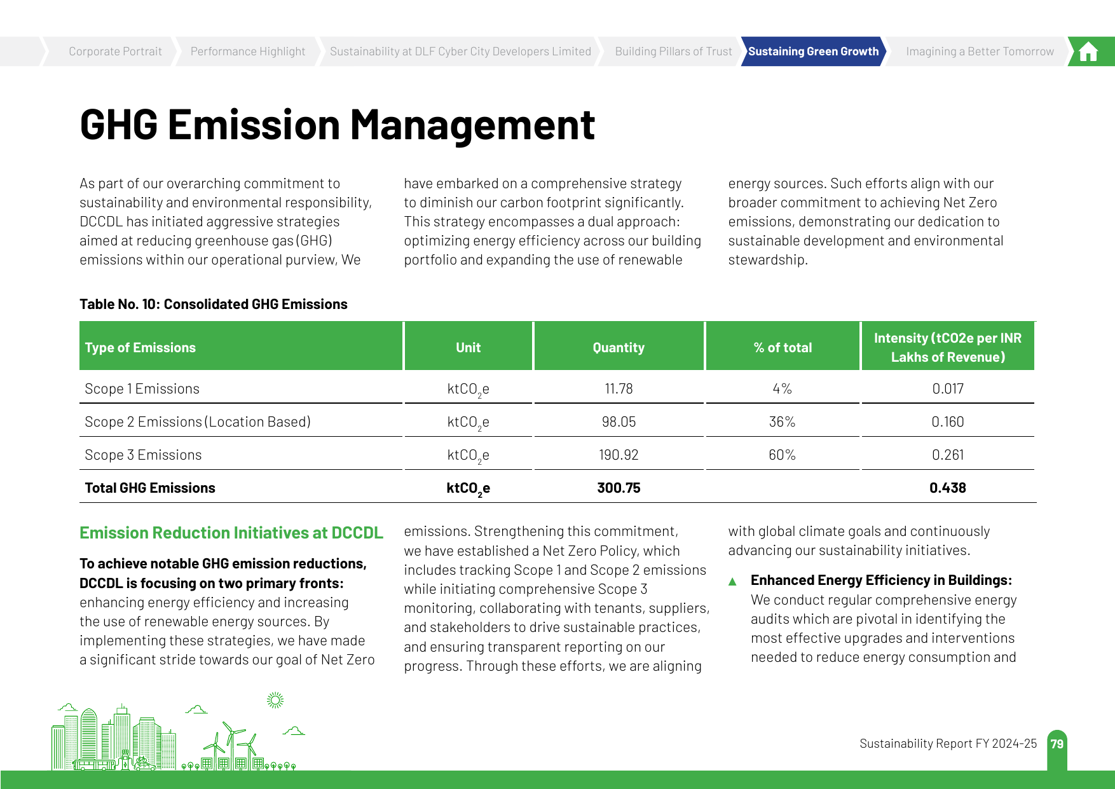The image size is (1115, 789).
Task: Click the 60% of total cell
Action: [x=783, y=455]
